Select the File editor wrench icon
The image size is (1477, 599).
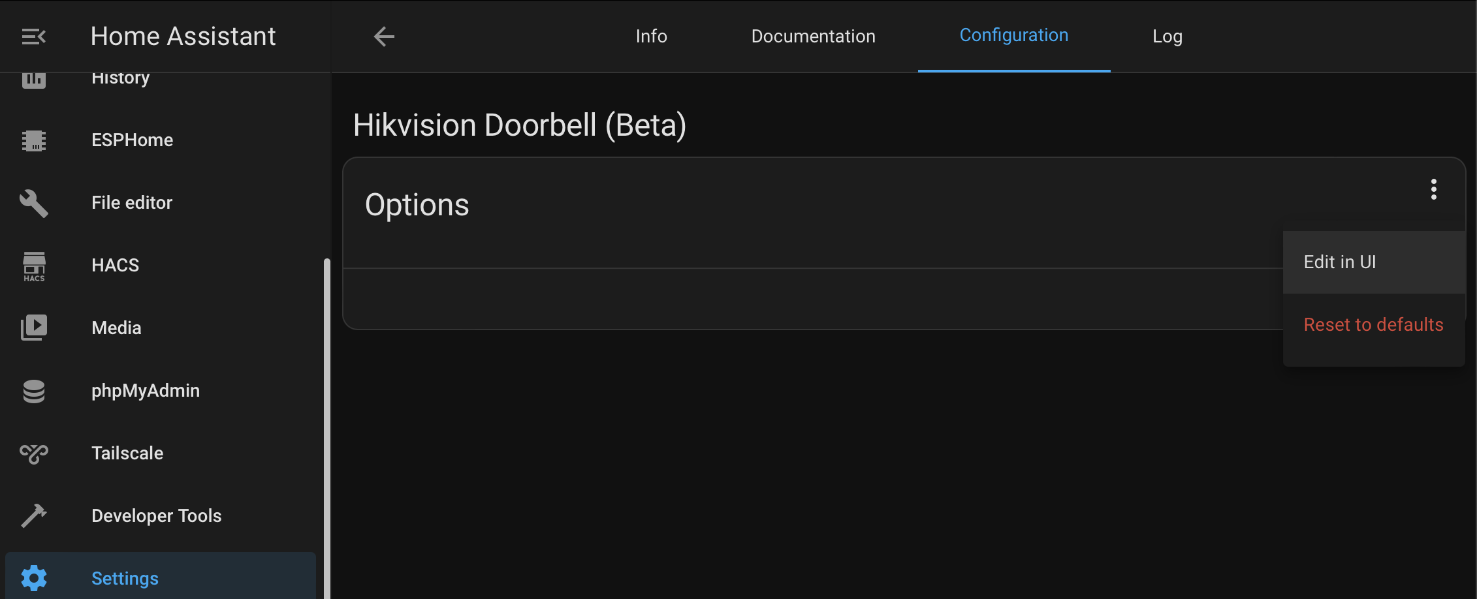[x=33, y=203]
